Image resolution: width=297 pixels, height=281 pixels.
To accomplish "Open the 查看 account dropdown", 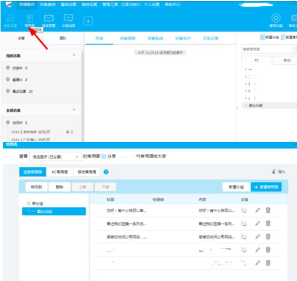I will [x=55, y=156].
